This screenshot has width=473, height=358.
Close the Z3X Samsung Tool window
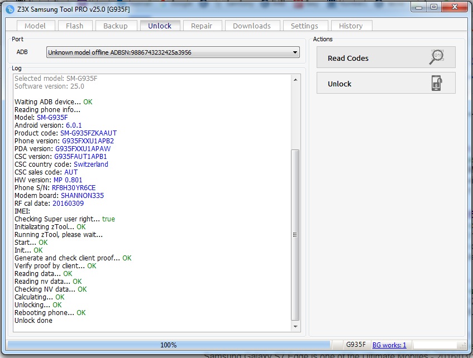pos(455,7)
